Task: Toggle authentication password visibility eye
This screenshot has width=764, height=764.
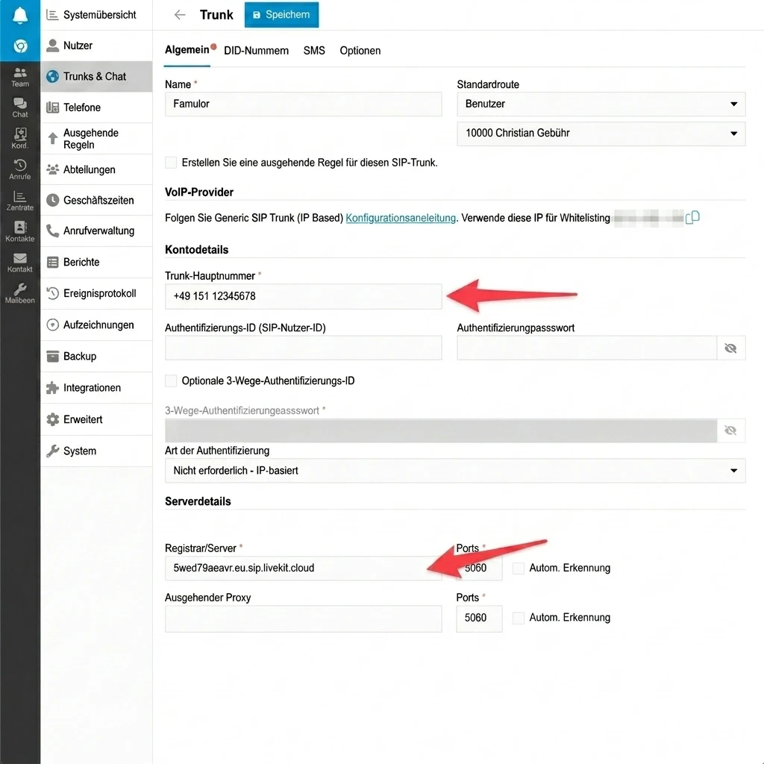Action: coord(730,348)
